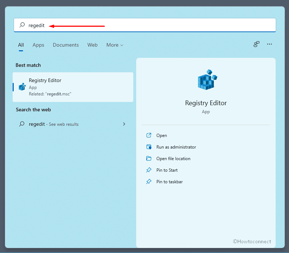Select the Web tab
The width and height of the screenshot is (289, 253).
tap(92, 45)
